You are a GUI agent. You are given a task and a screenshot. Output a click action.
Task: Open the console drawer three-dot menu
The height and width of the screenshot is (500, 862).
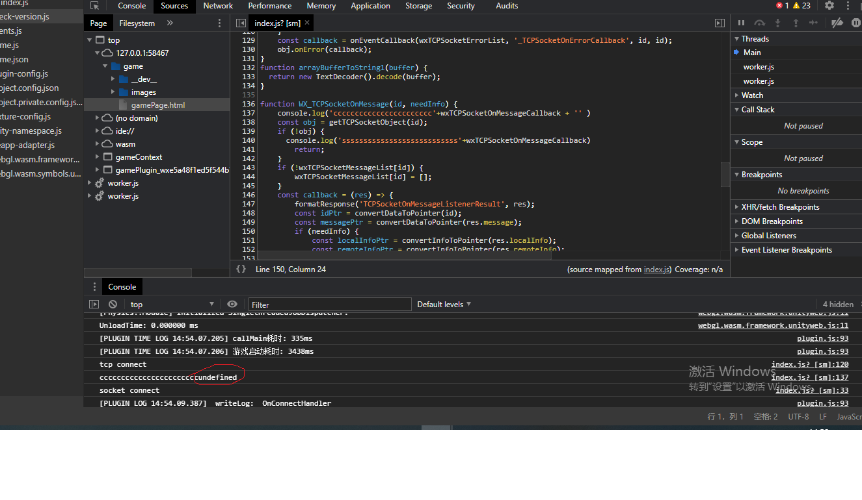95,286
